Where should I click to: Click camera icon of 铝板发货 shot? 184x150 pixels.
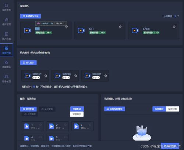coord(88,76)
